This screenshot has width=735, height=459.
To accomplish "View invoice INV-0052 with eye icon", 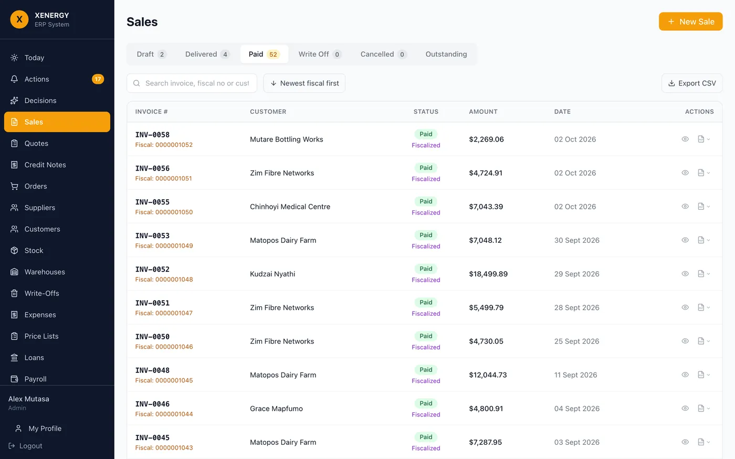I will tap(685, 274).
